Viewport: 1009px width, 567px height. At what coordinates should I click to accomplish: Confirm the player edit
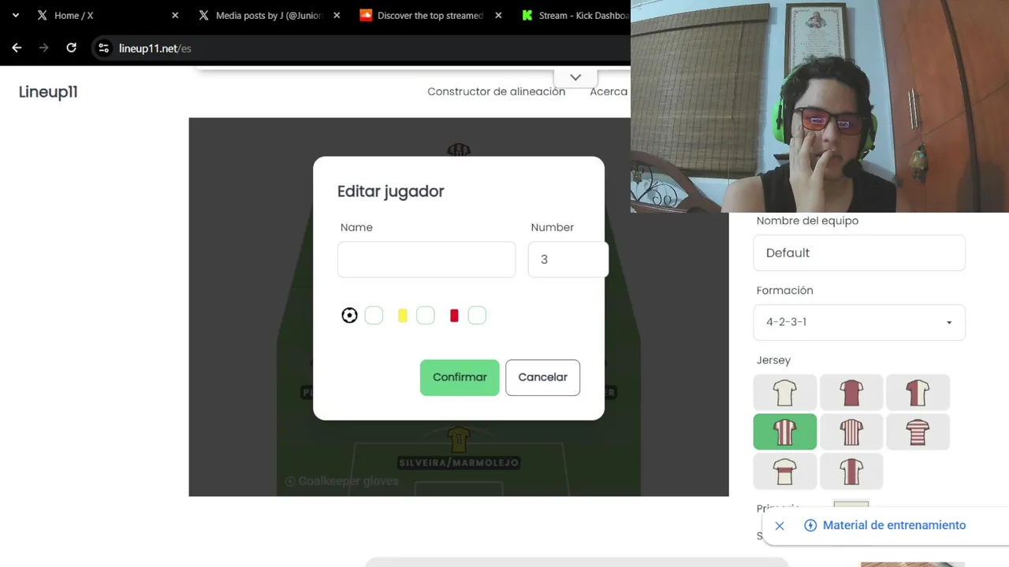(x=460, y=378)
